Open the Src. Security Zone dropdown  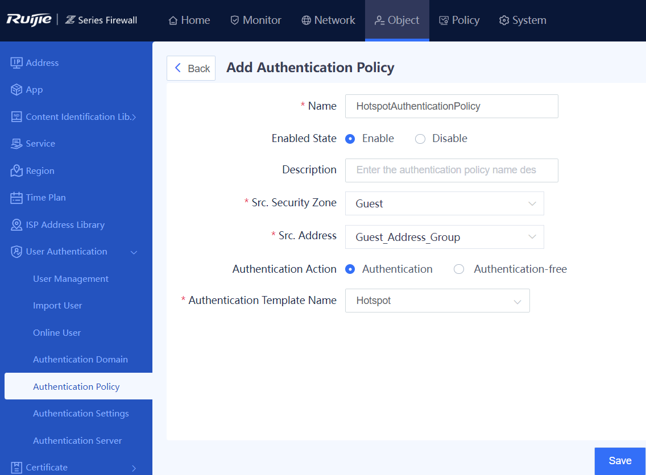click(445, 203)
